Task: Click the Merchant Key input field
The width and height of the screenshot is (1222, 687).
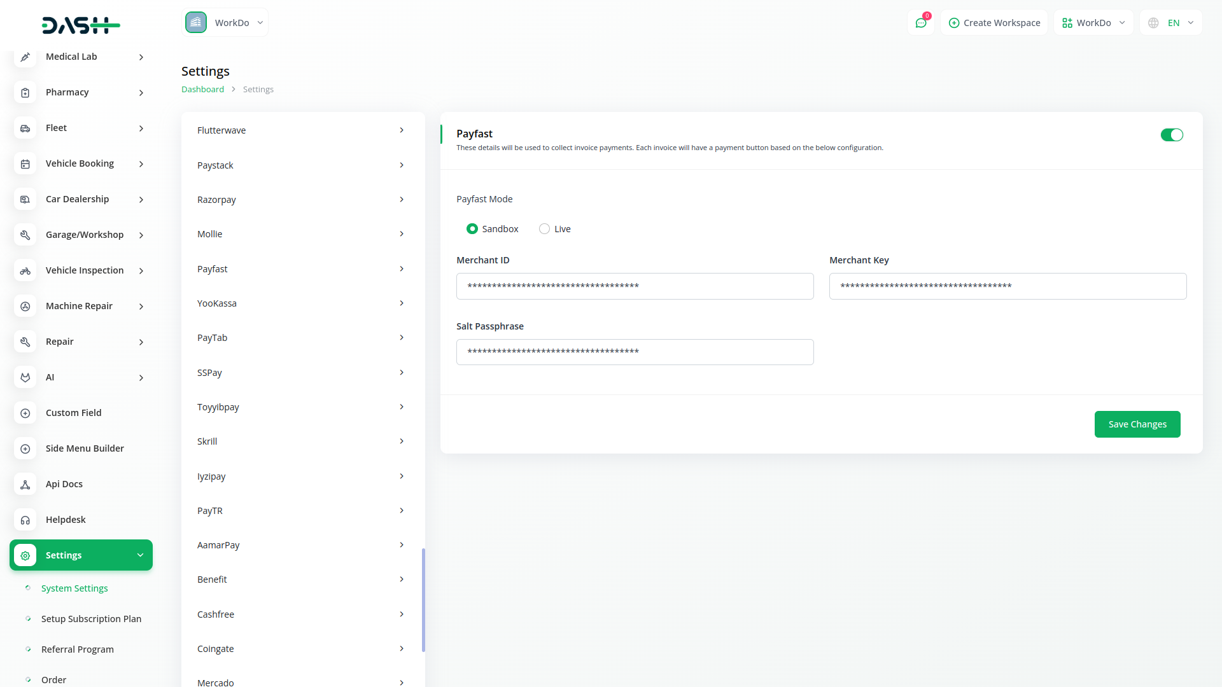Action: pos(1008,286)
